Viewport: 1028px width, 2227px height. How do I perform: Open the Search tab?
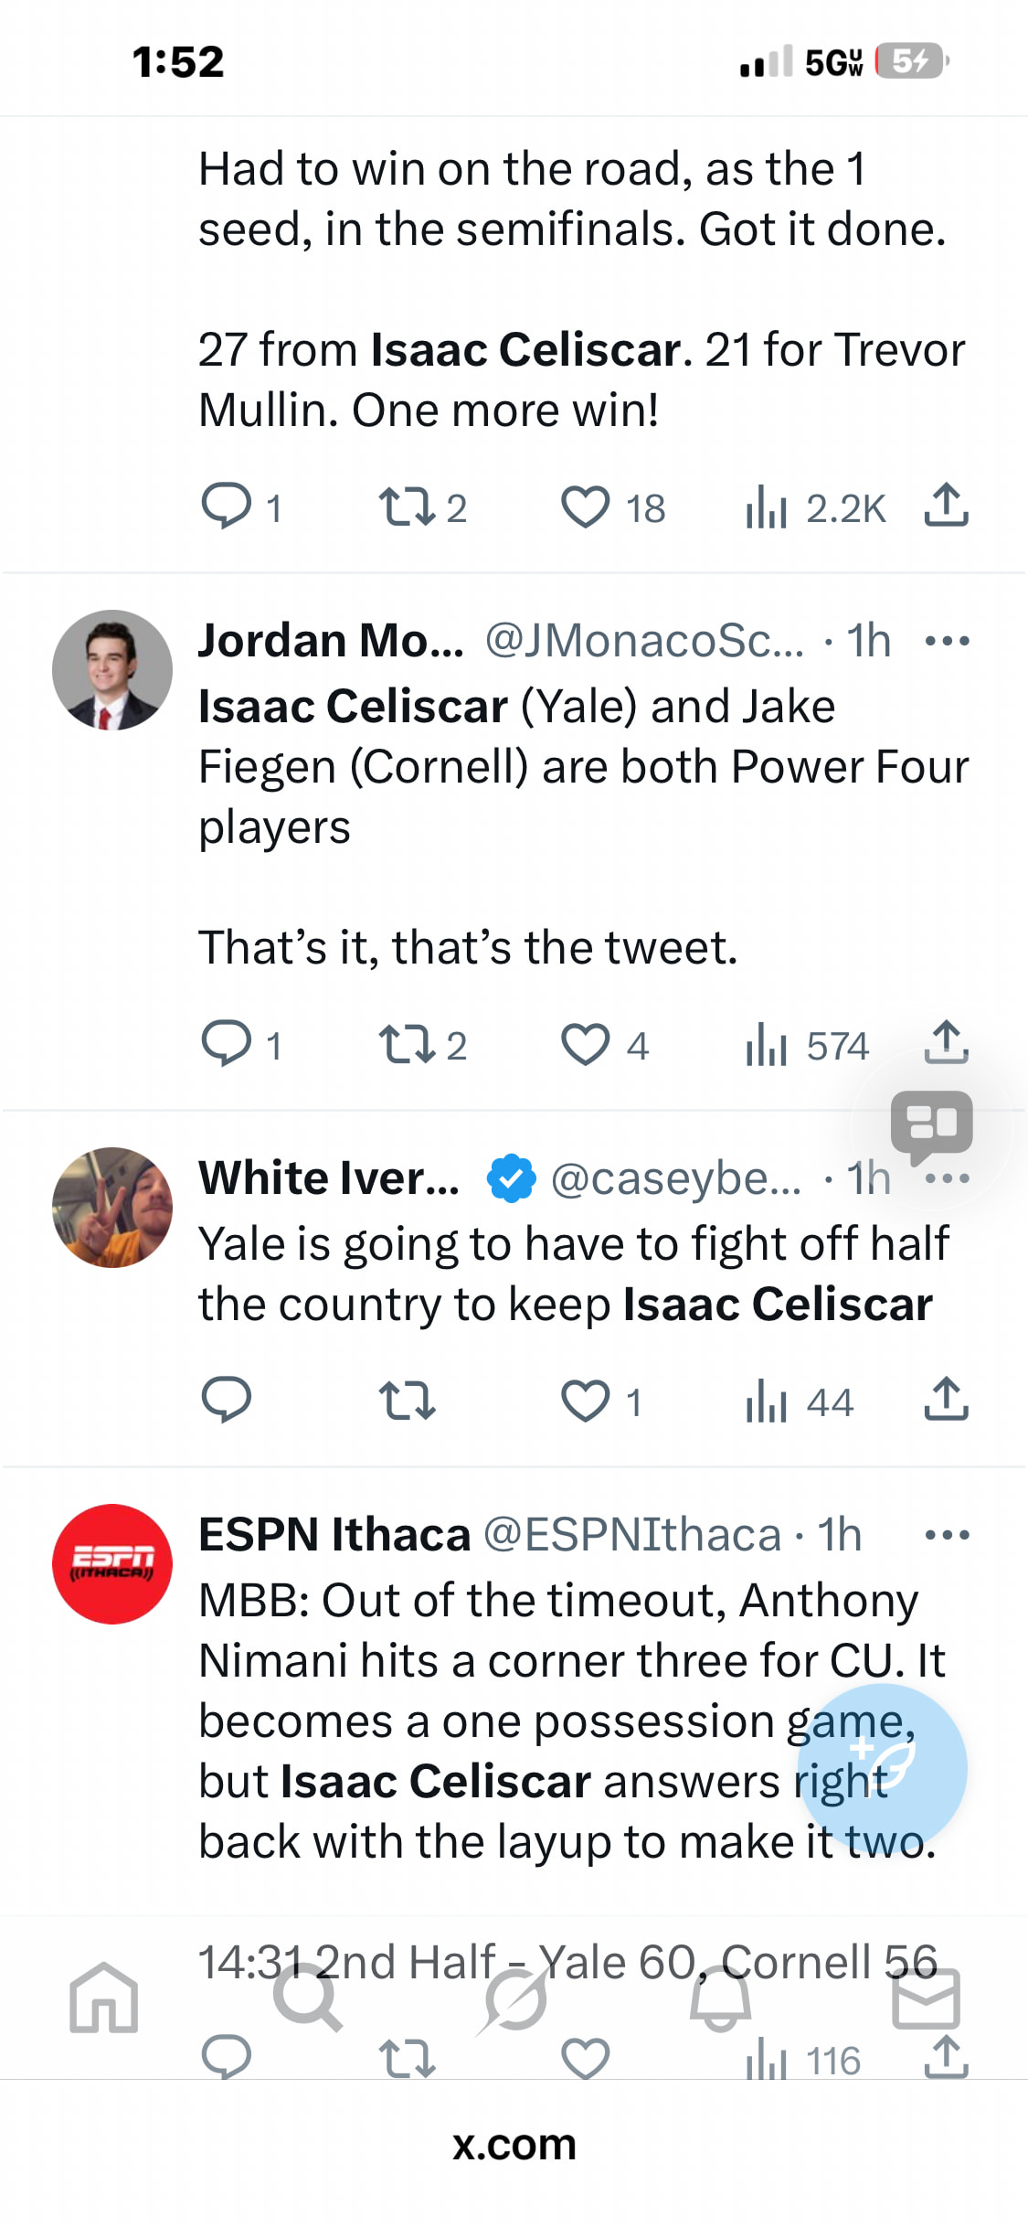[308, 1998]
